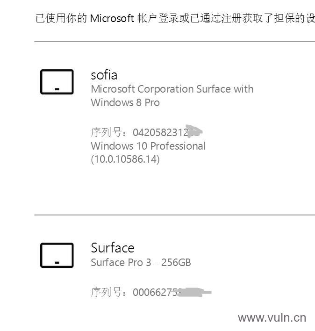
Task: Click the Chinese header sentence at the top
Action: click(175, 18)
